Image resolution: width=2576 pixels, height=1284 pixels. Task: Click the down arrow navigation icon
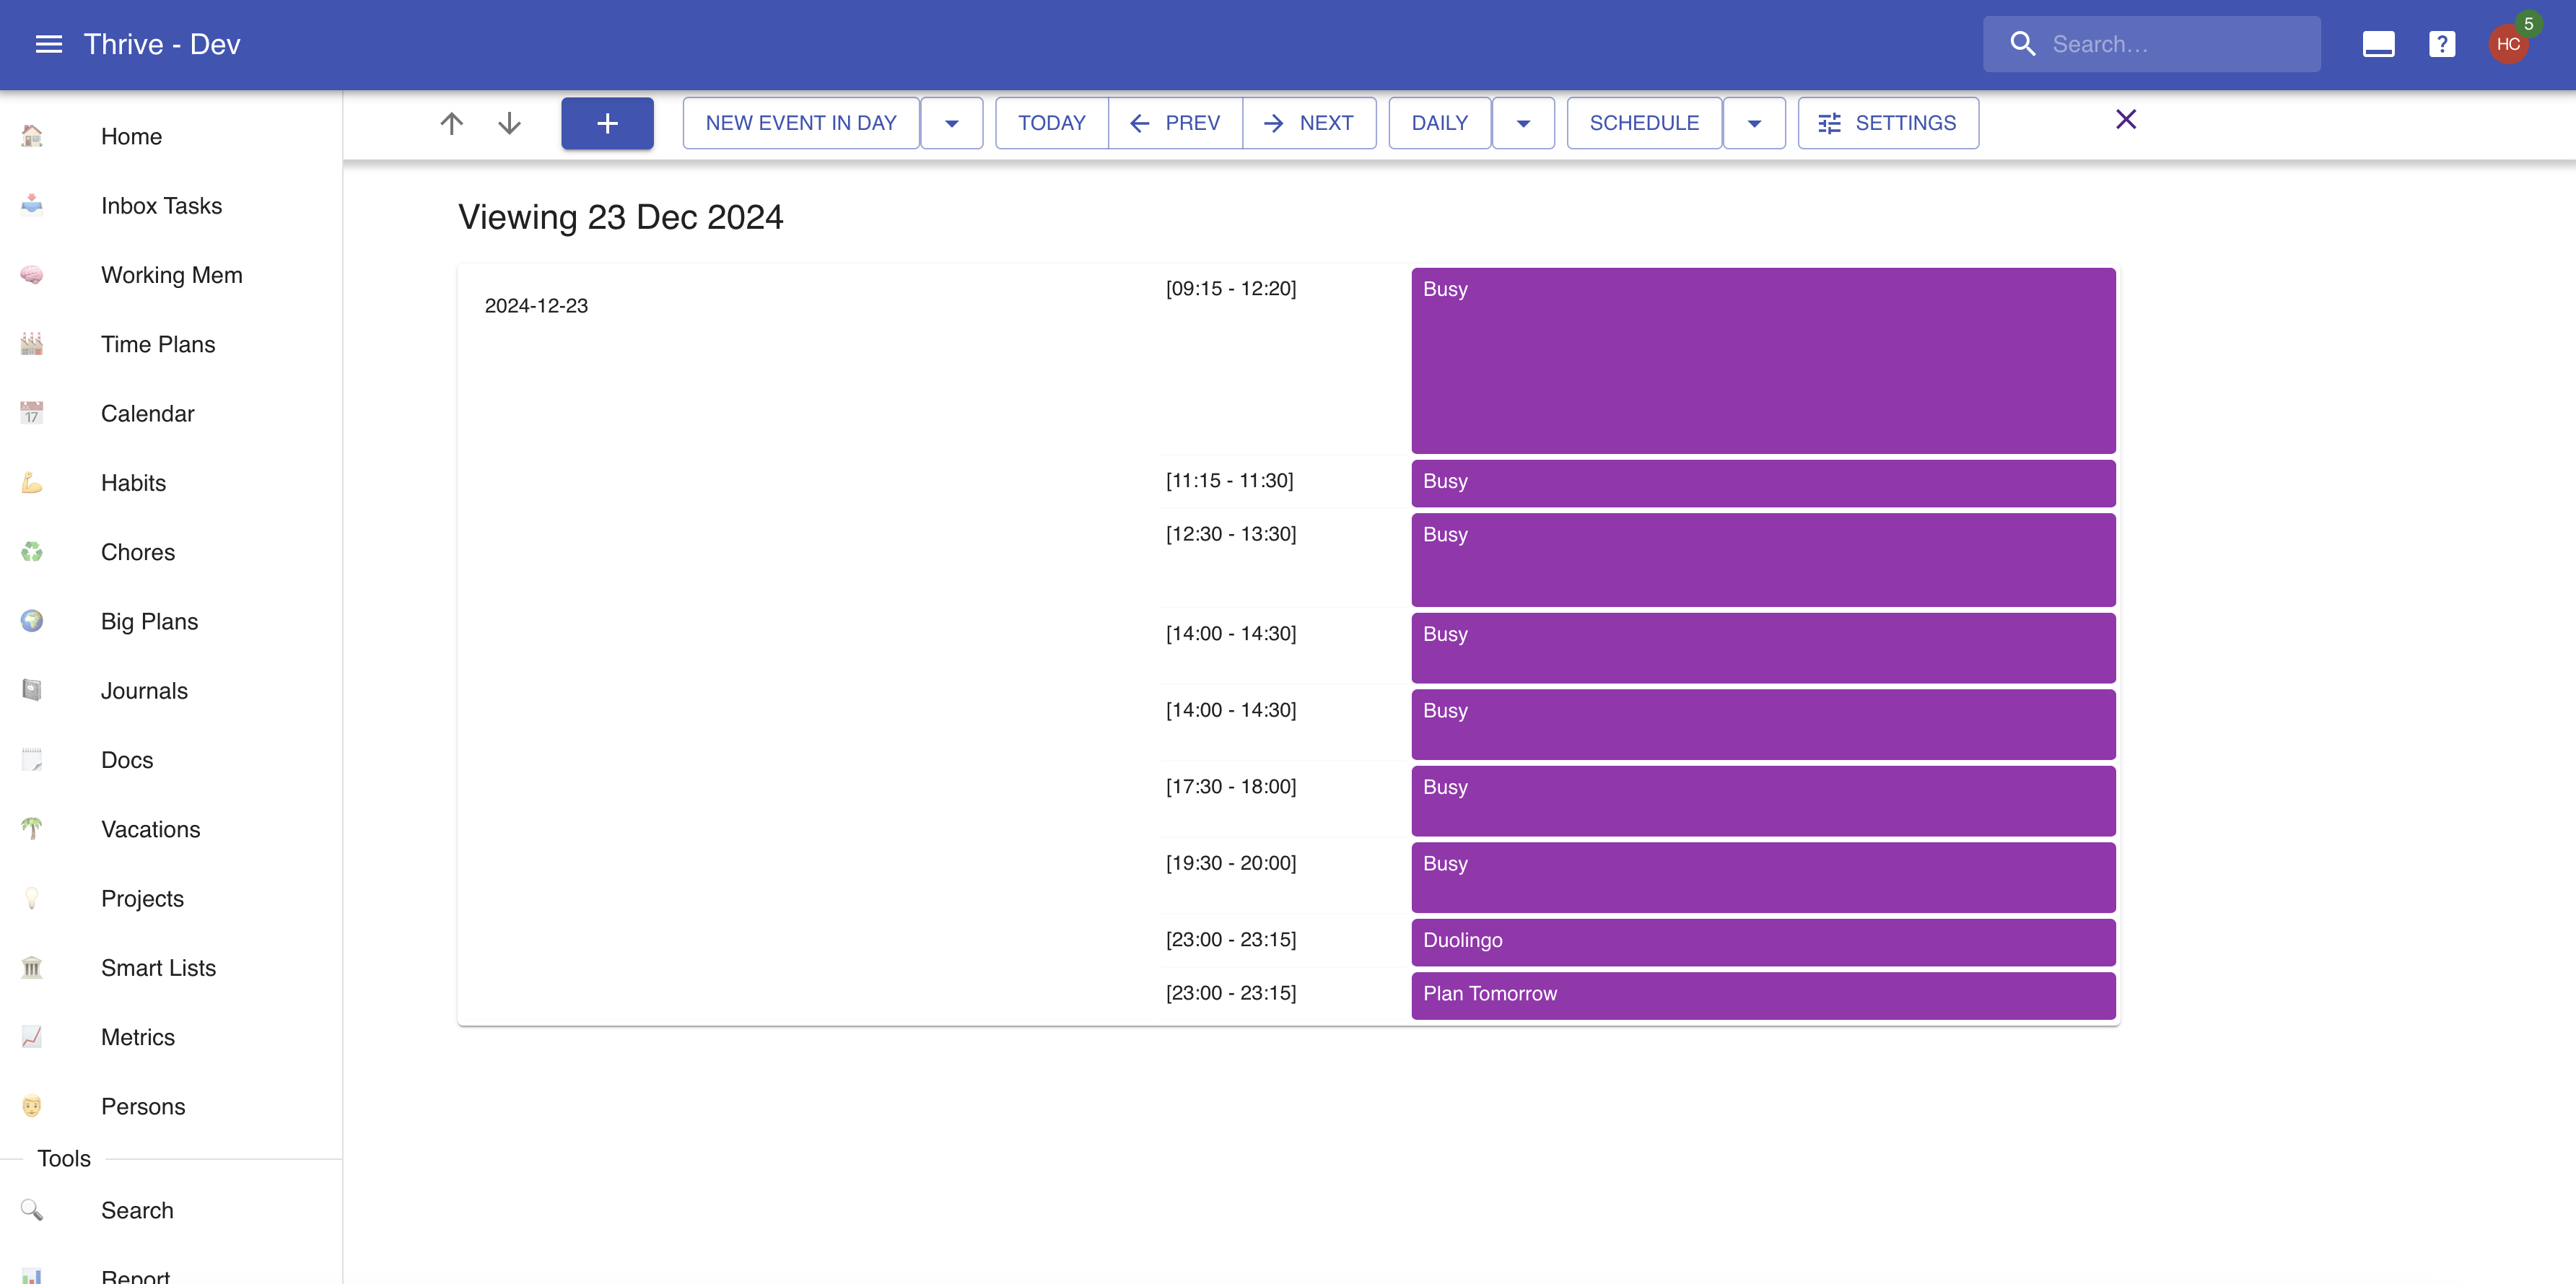(x=509, y=122)
